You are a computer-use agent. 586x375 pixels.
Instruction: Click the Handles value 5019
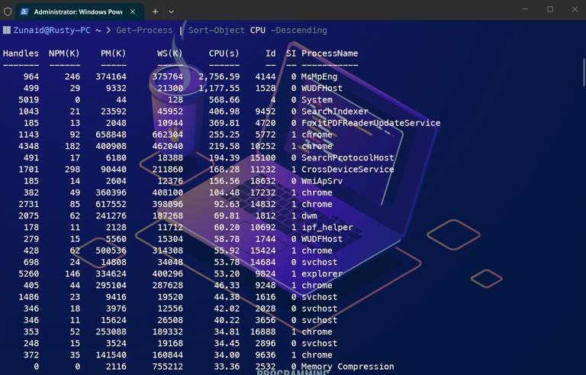pyautogui.click(x=29, y=100)
